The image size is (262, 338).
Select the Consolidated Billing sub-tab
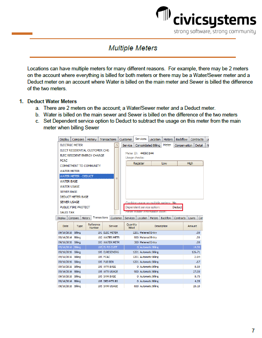tap(147, 145)
